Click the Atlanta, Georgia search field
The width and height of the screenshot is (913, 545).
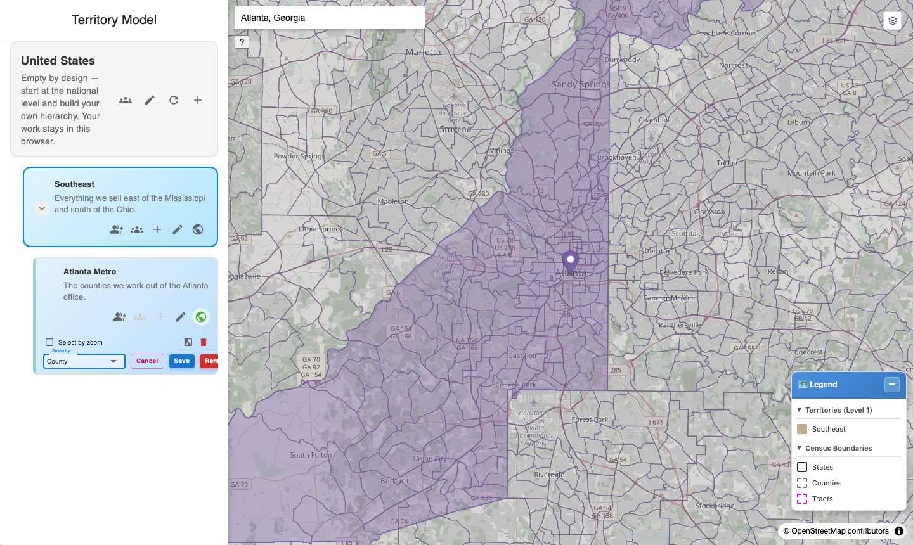[330, 18]
